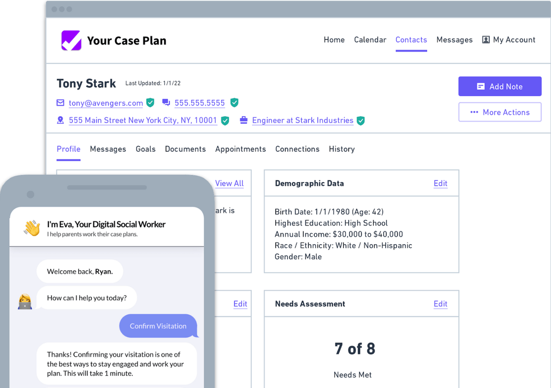Click the map pin icon by the address
The width and height of the screenshot is (551, 388).
tap(61, 120)
